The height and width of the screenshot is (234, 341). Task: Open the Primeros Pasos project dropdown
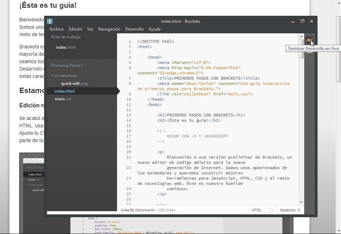pyautogui.click(x=67, y=66)
